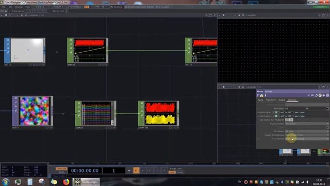Set range limit to Loop

point(172,172)
